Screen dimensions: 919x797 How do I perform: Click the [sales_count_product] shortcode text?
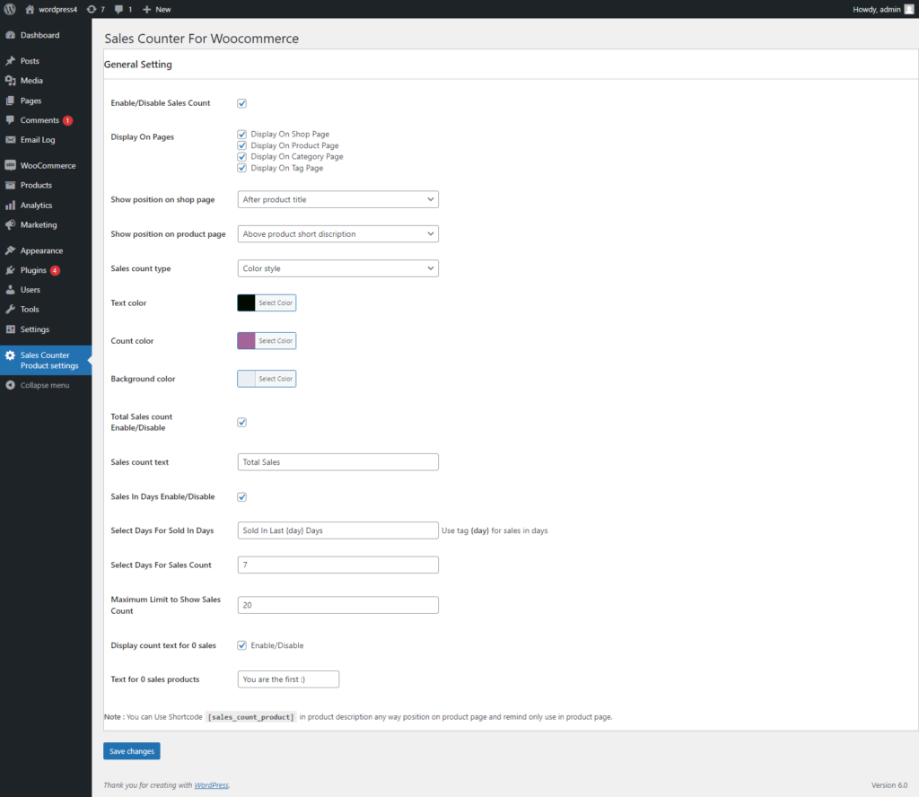coord(251,717)
